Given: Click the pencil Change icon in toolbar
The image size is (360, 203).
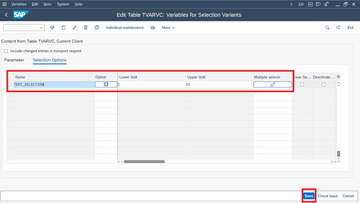Looking at the screenshot, I should click(x=74, y=28).
